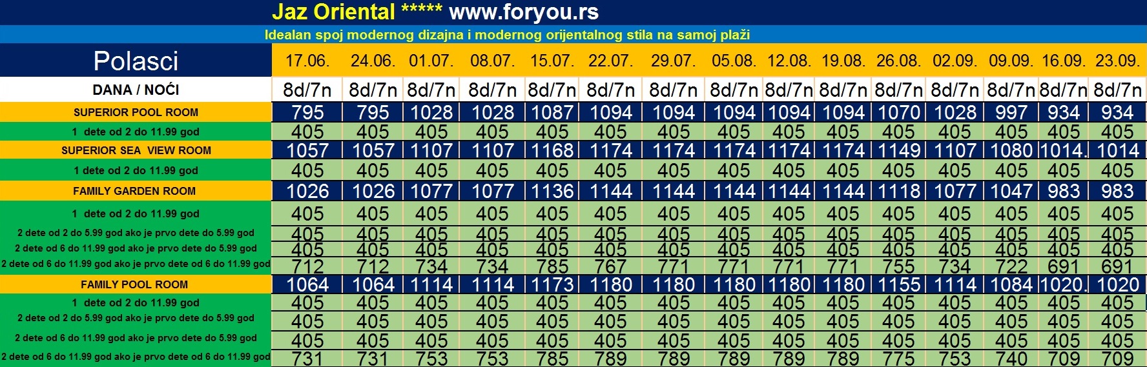Select Superior Pool Room 795 under 17.06.
This screenshot has width=1147, height=367.
[307, 112]
